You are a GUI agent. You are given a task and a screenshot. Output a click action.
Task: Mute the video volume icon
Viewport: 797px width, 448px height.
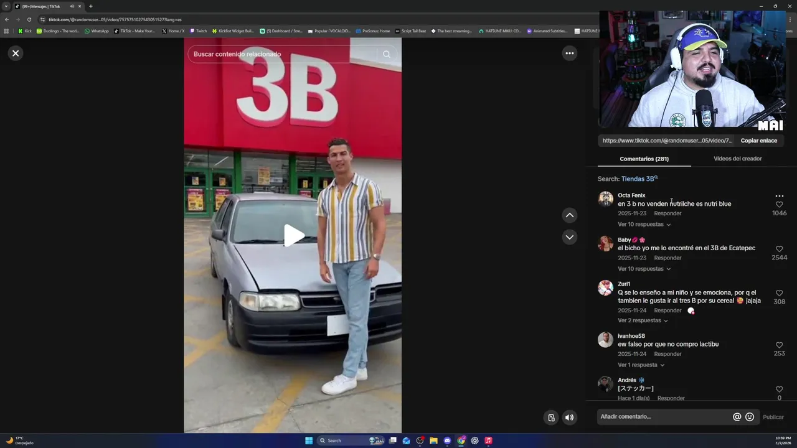569,418
